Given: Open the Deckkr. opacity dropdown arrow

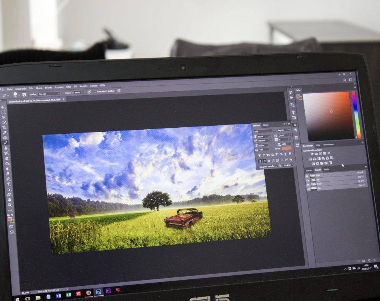Looking at the screenshot, I should click(x=83, y=92).
